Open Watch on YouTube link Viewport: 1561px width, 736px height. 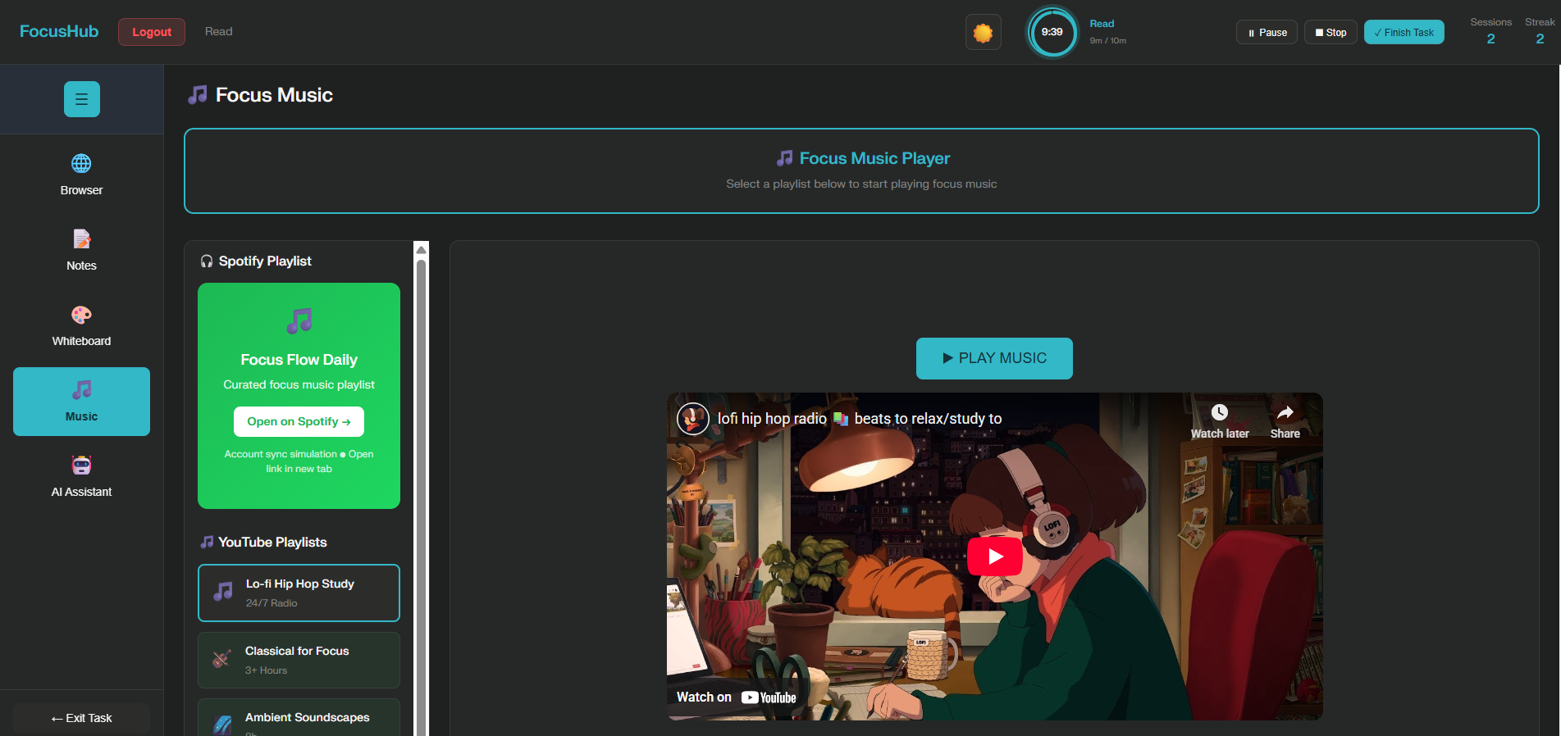click(x=736, y=697)
